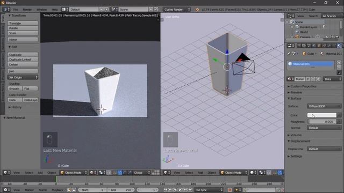Expand the Volume panel

pyautogui.click(x=295, y=135)
